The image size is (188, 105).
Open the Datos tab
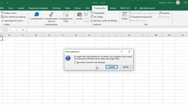point(68,8)
